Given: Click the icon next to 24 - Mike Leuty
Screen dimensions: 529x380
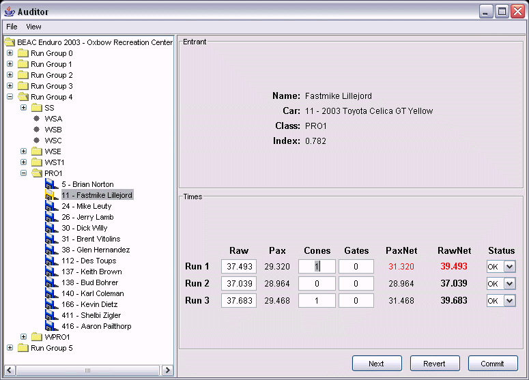Looking at the screenshot, I should pos(51,206).
